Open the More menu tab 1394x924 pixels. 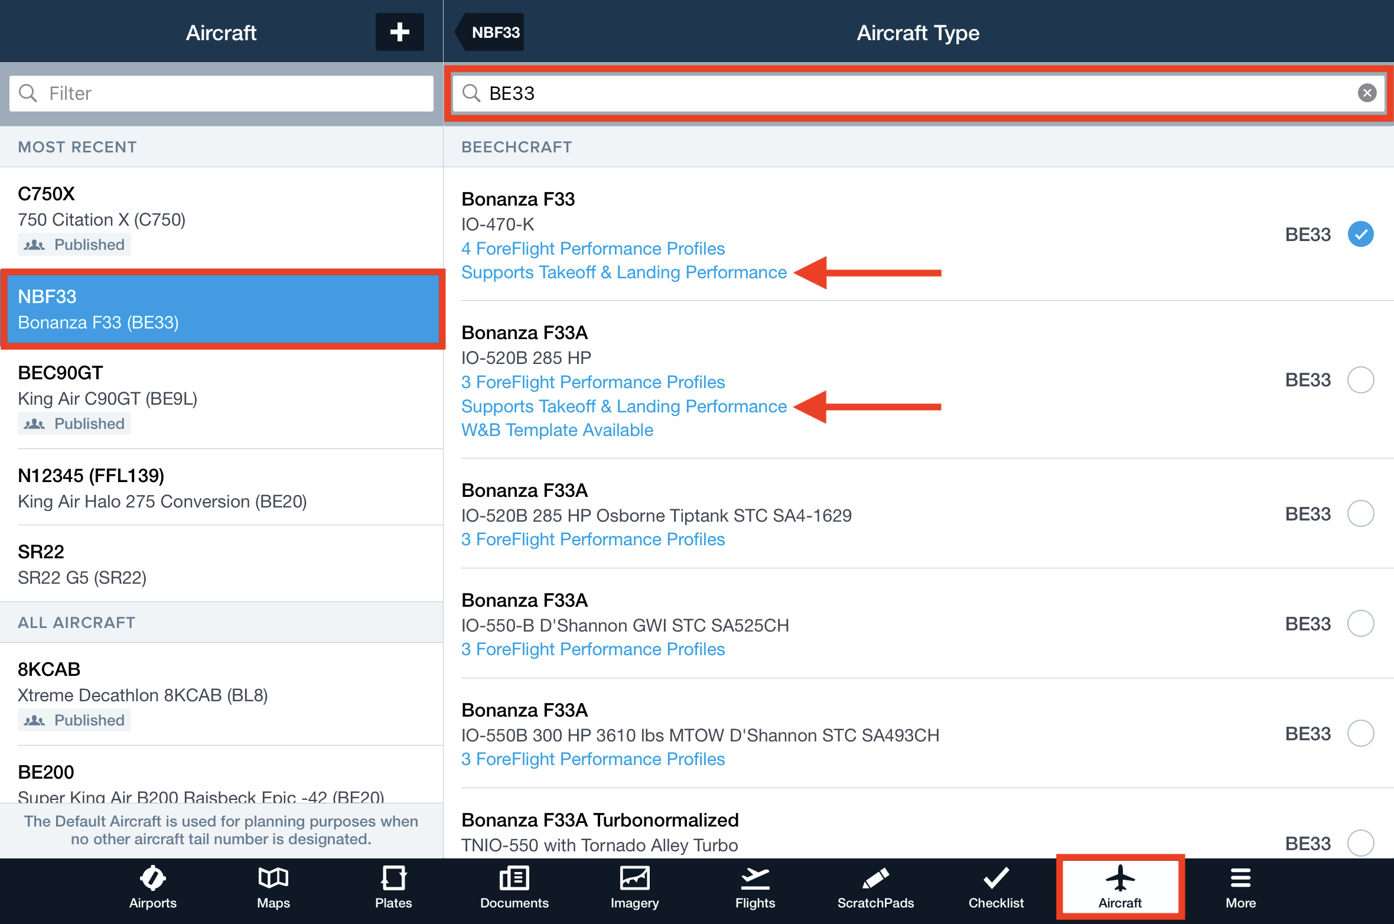pos(1240,889)
